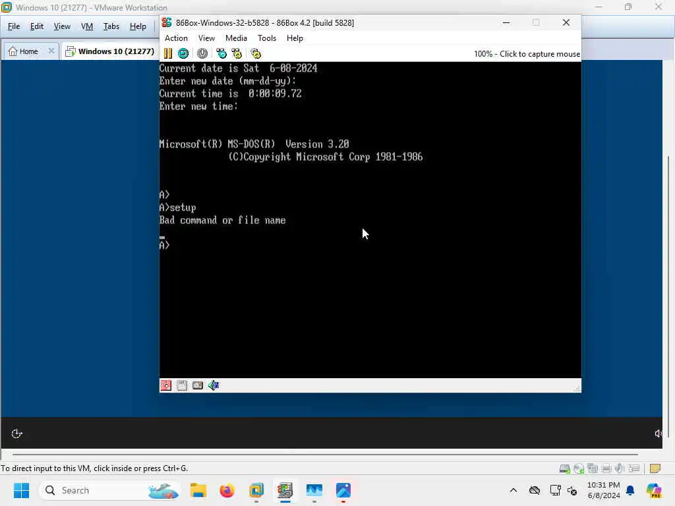
Task: Open File Explorer from taskbar
Action: pos(198,490)
